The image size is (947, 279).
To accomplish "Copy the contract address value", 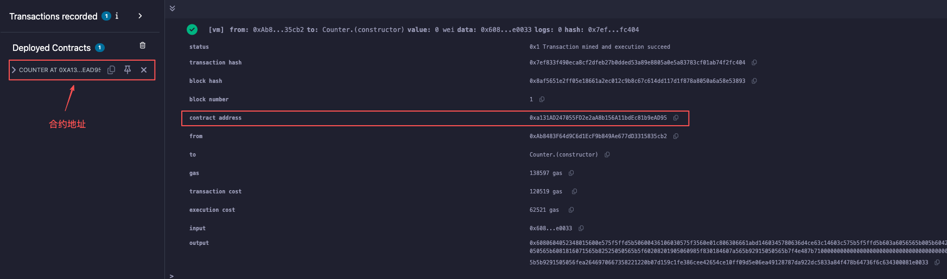I will (x=676, y=118).
